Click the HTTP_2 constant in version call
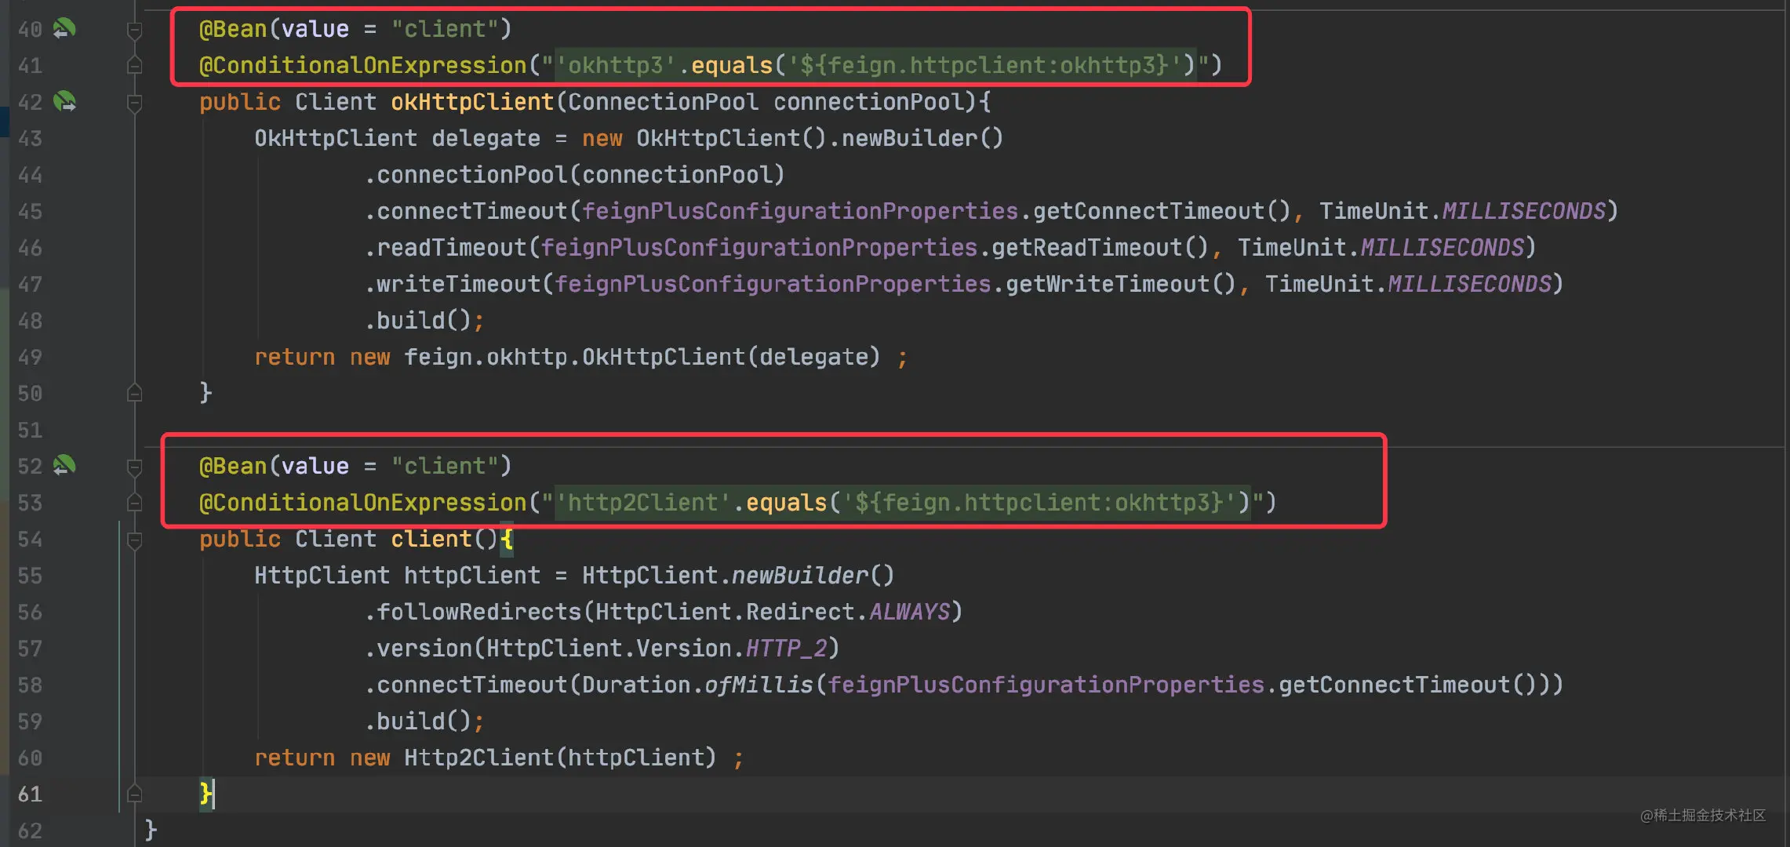The height and width of the screenshot is (847, 1790). (x=787, y=649)
